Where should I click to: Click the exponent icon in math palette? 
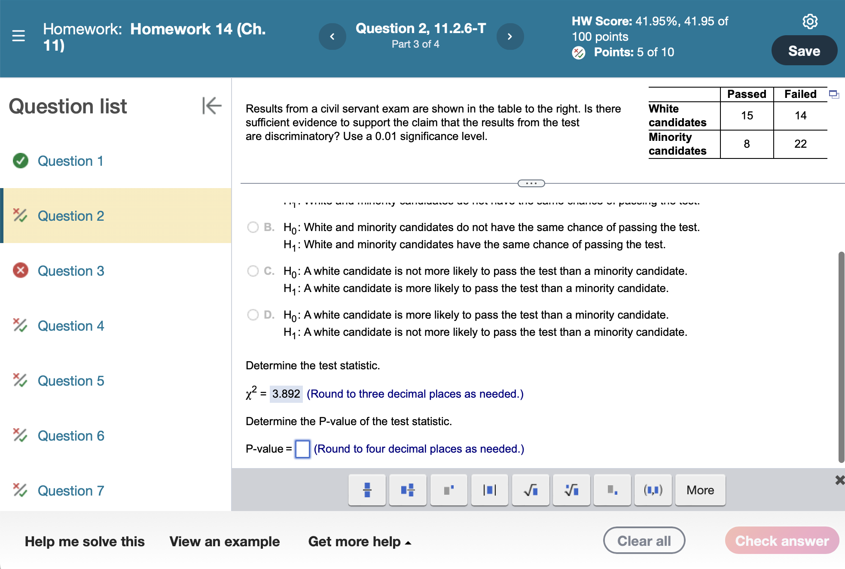(x=448, y=490)
